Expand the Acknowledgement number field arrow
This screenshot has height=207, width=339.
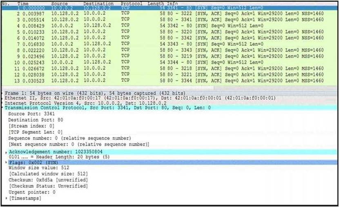coord(6,152)
